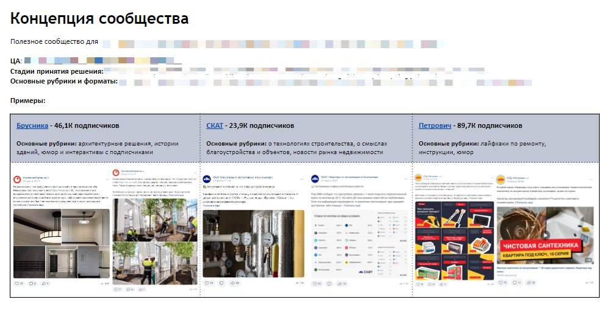This screenshot has height=310, width=610.
Task: Click Брусника avatar on lamp interior post
Action: pos(17,180)
